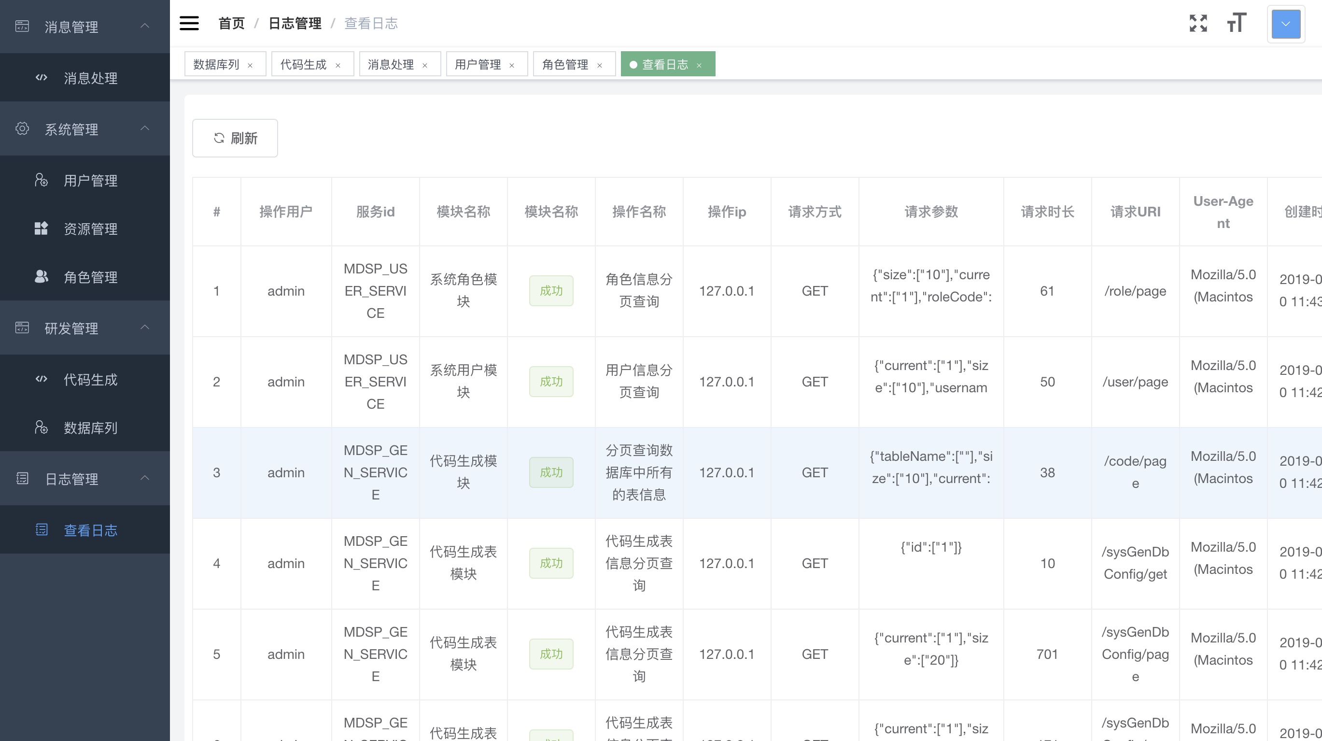Navigate to 首页 breadcrumb link

[x=231, y=23]
